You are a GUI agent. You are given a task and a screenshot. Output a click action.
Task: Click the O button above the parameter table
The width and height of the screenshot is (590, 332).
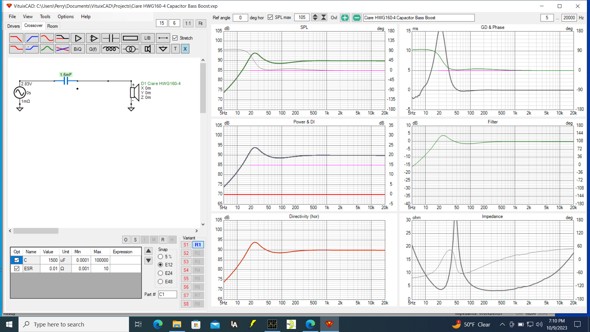pyautogui.click(x=126, y=240)
